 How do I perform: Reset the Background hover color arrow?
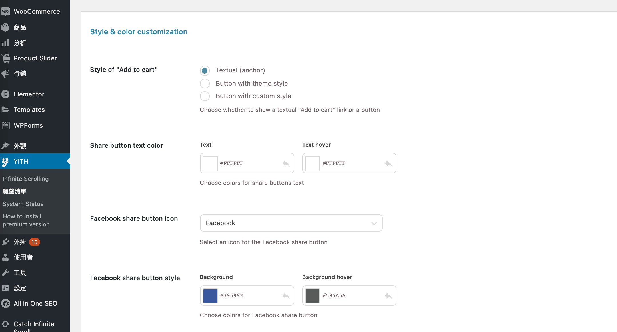coord(388,296)
